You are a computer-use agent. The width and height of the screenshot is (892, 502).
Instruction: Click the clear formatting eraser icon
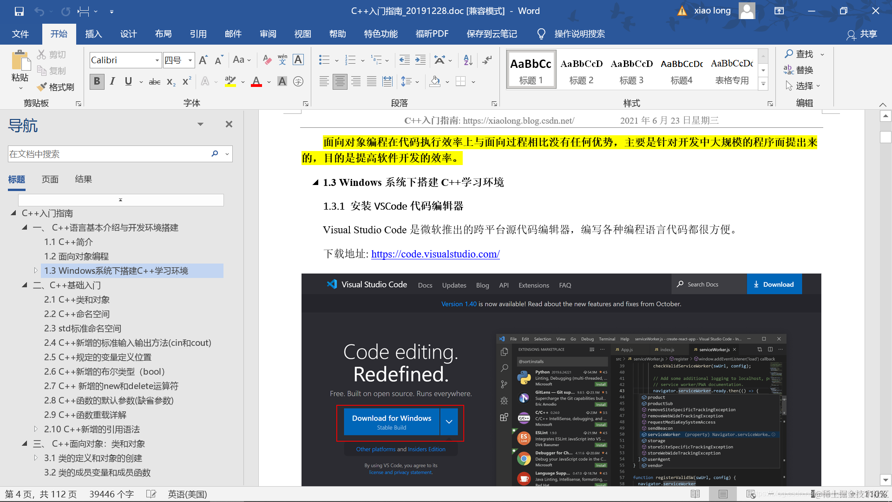pyautogui.click(x=267, y=60)
